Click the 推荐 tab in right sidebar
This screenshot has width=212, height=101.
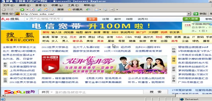click(x=174, y=60)
